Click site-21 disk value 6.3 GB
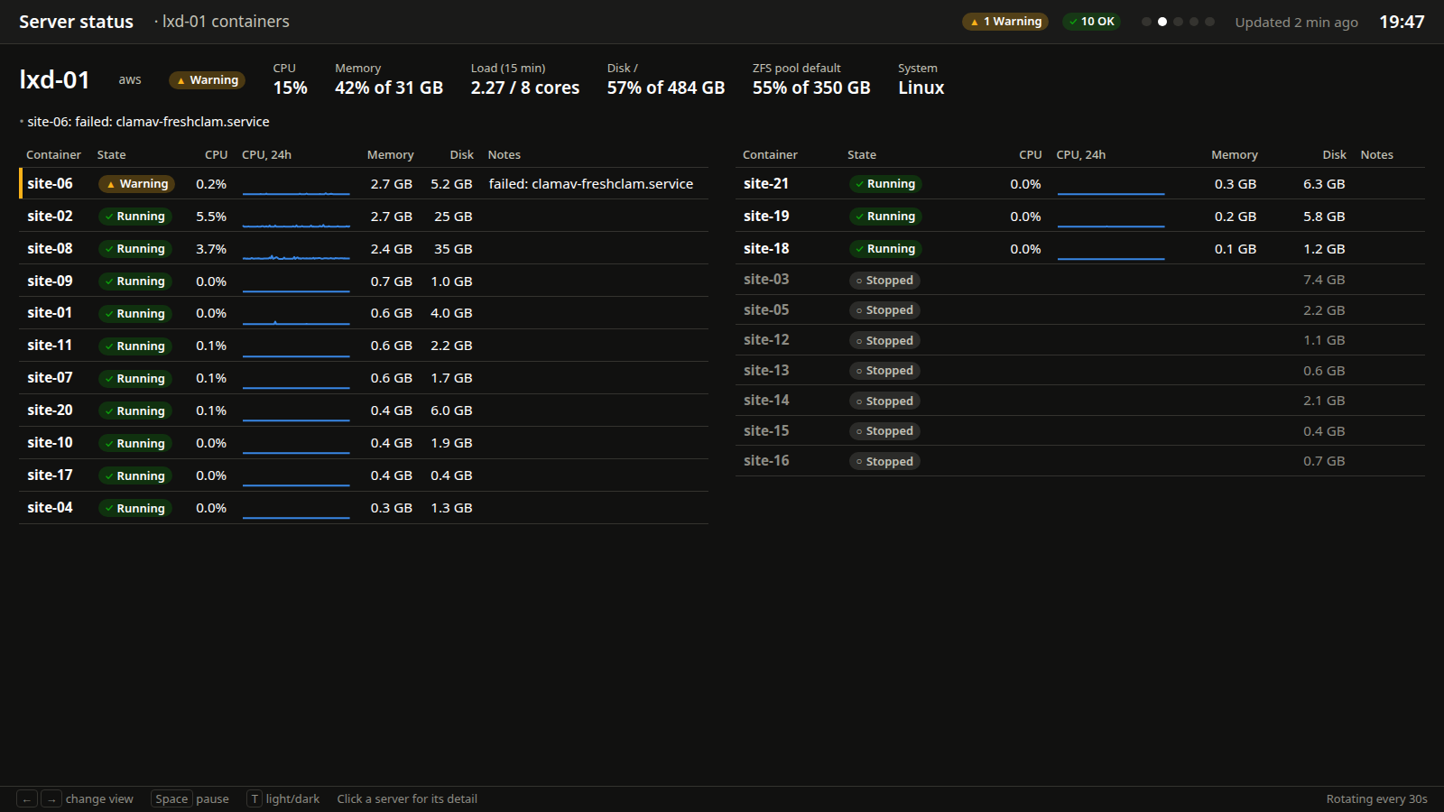Screen dimensions: 1444x812 coord(1324,184)
